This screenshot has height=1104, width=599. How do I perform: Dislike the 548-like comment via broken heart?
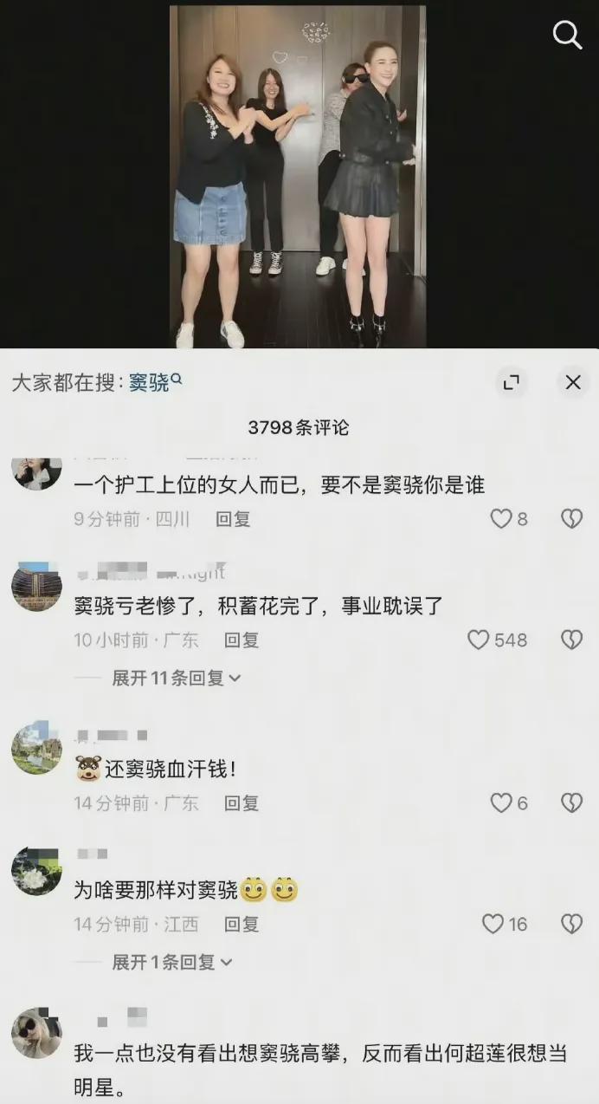(x=571, y=640)
